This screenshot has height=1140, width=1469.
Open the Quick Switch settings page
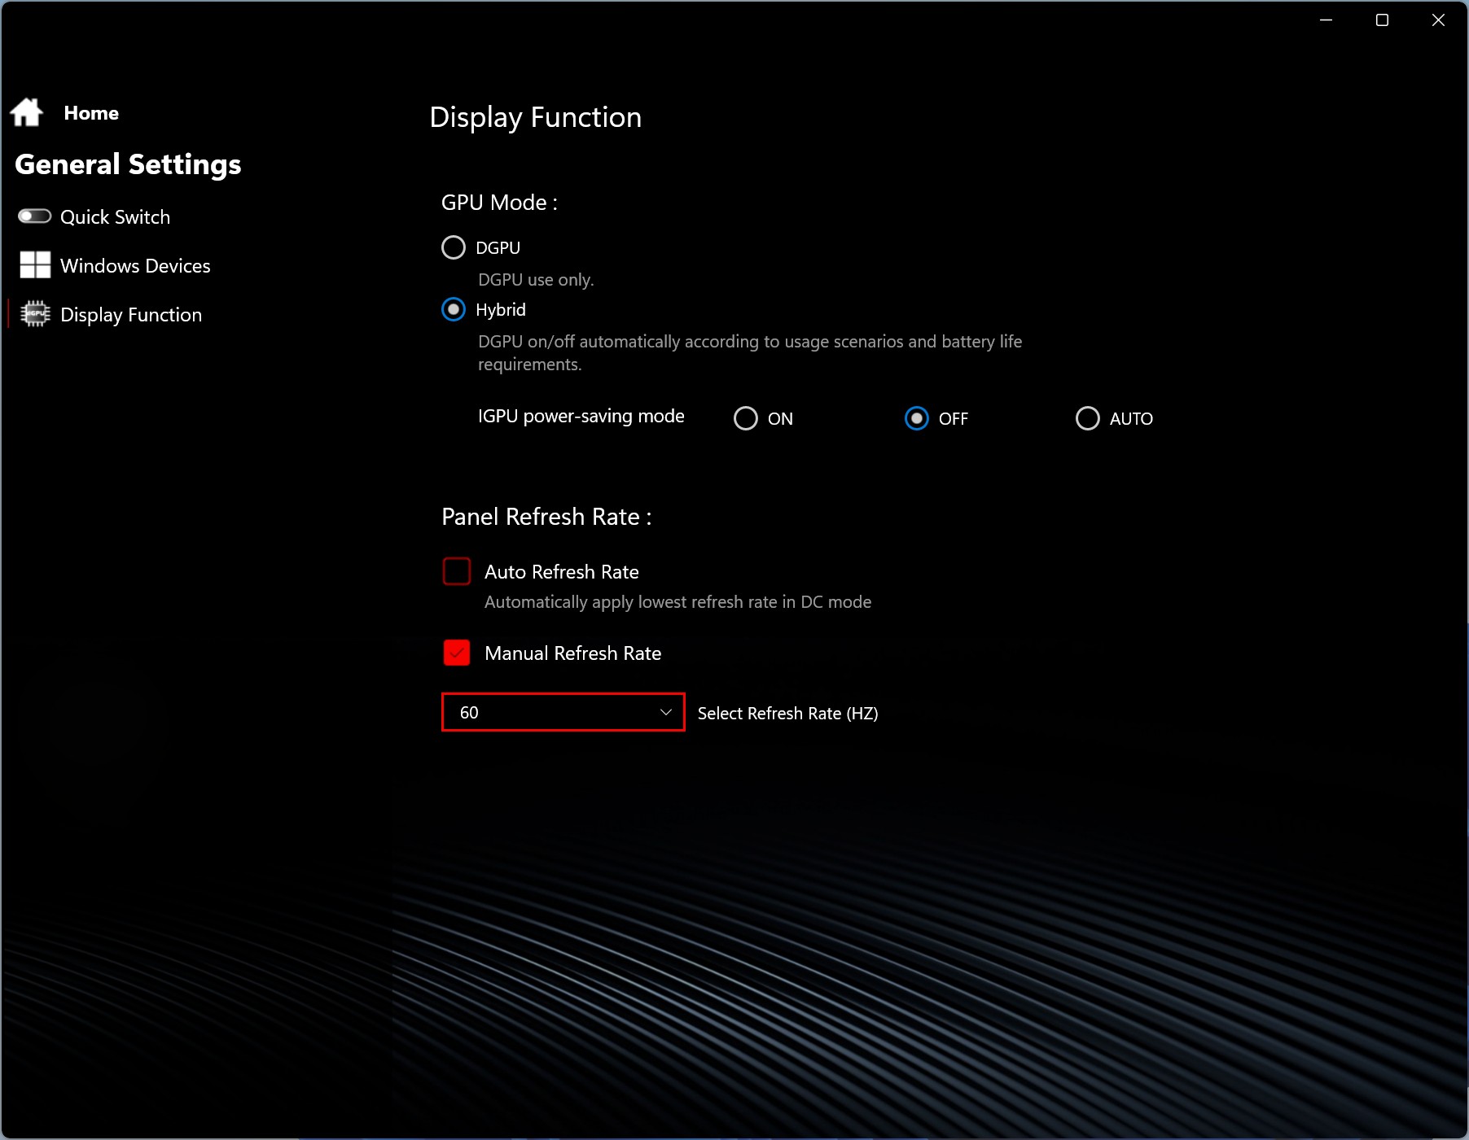click(115, 217)
